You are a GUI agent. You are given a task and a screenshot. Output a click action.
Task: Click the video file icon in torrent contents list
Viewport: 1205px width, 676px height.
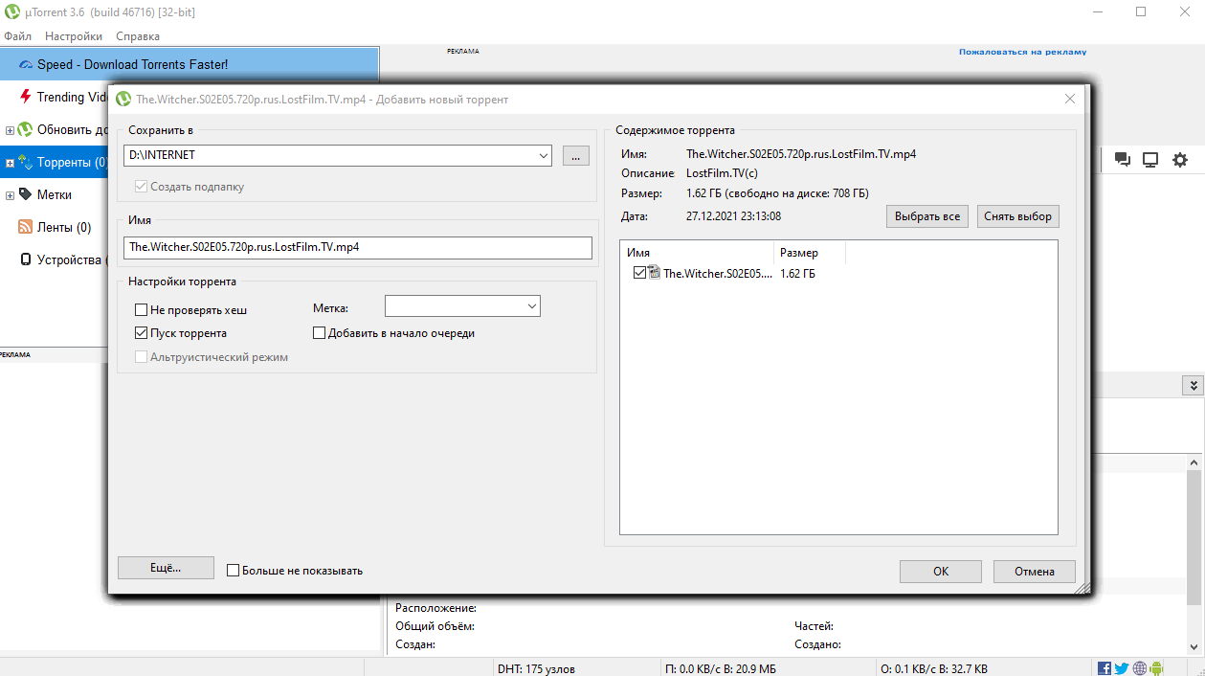(655, 273)
